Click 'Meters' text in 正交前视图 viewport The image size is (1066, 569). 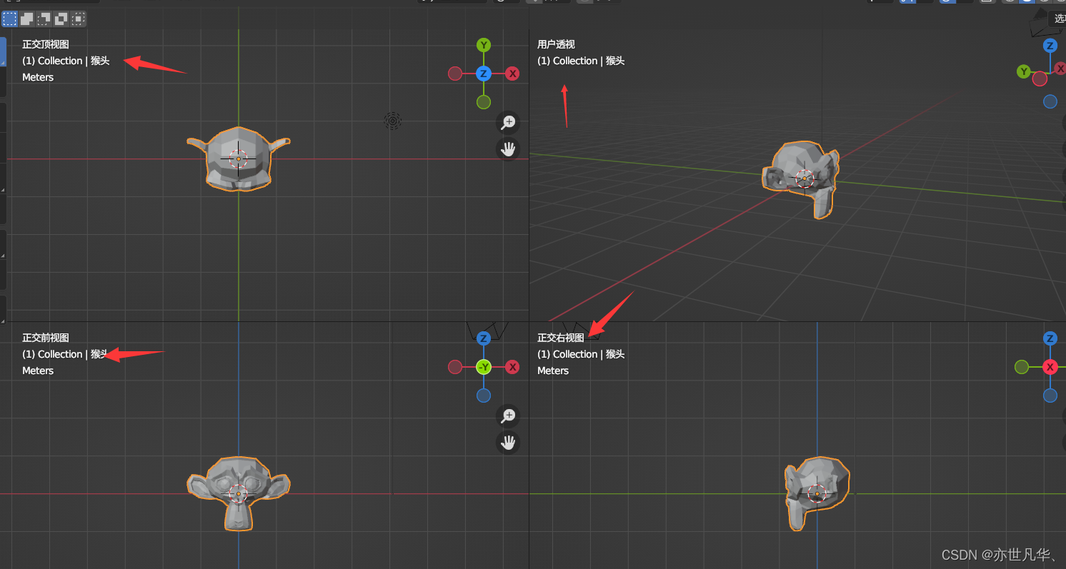tap(38, 371)
